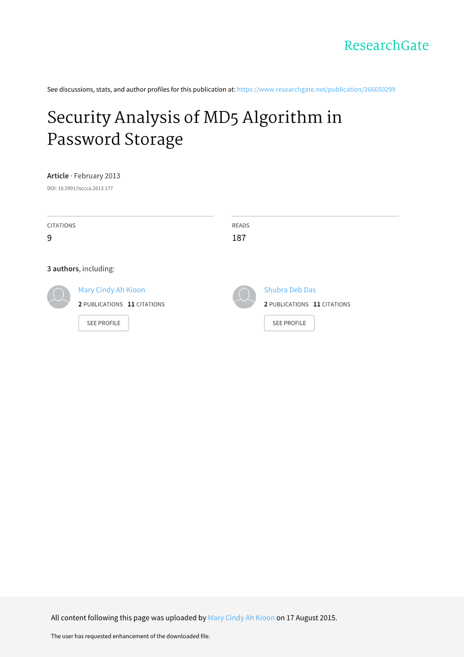This screenshot has height=657, width=464.
Task: Click Mary Cindy Ah Kioon's 2 Publications stat
Action: pyautogui.click(x=100, y=304)
